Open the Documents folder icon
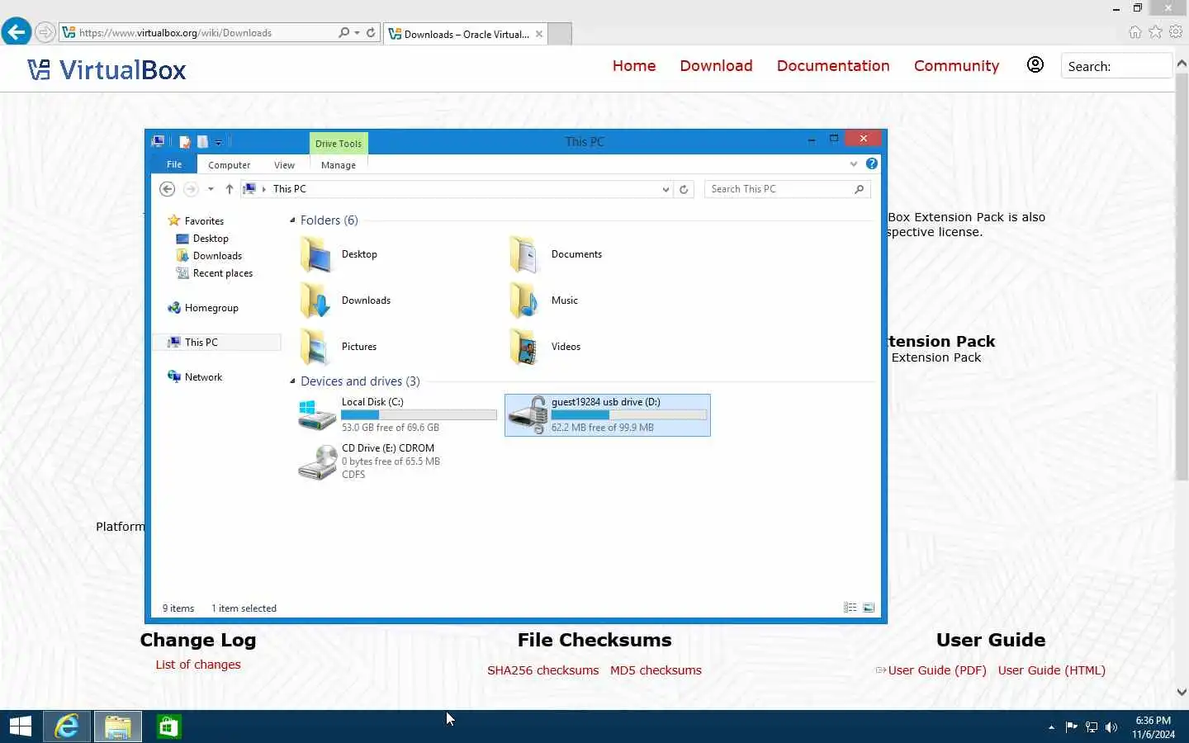The height and width of the screenshot is (743, 1189). [x=525, y=254]
